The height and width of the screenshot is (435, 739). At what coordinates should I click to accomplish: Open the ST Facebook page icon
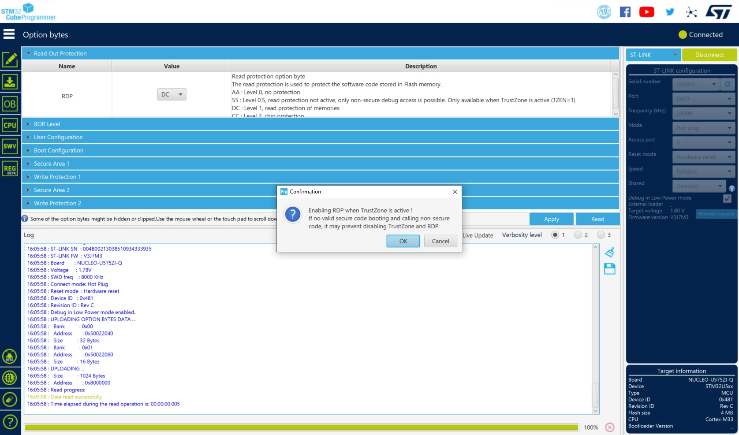pos(625,12)
